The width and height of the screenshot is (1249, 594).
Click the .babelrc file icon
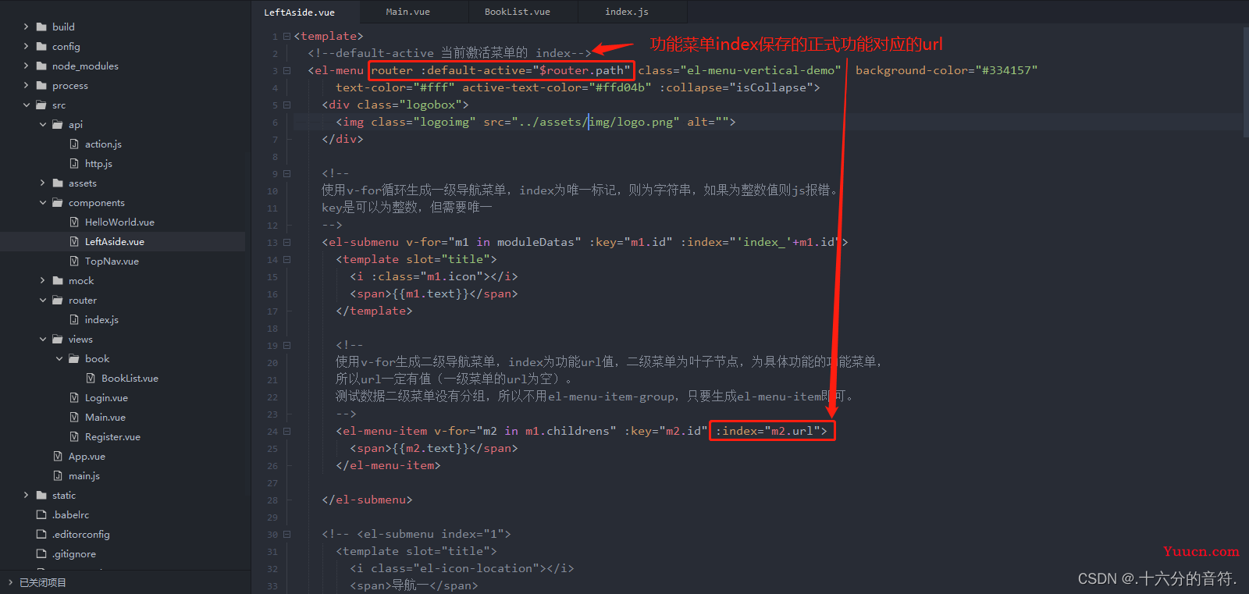coord(41,514)
